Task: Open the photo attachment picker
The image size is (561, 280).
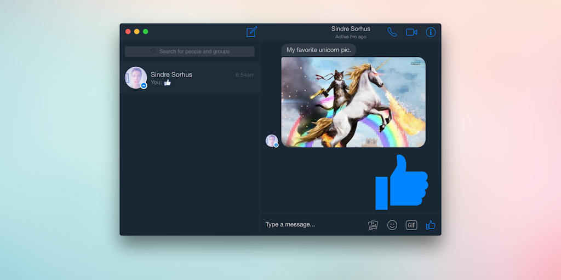Action: [373, 225]
